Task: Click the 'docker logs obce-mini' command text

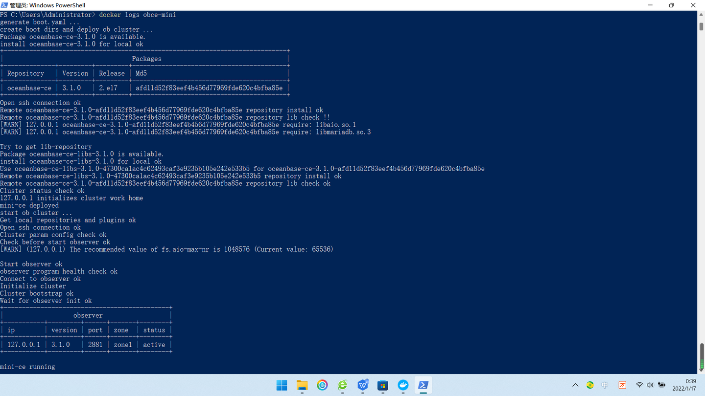Action: click(x=138, y=15)
